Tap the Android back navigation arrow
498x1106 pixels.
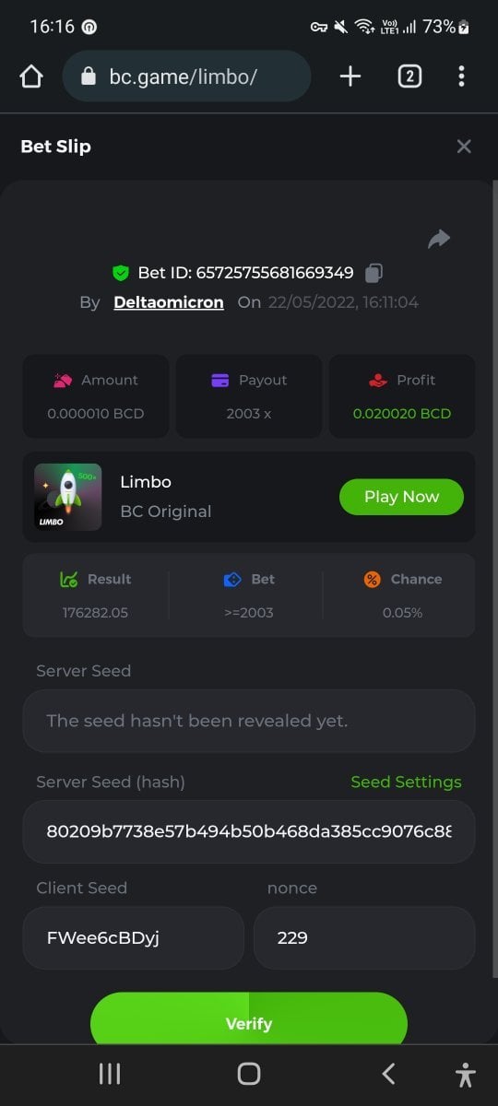coord(388,1074)
